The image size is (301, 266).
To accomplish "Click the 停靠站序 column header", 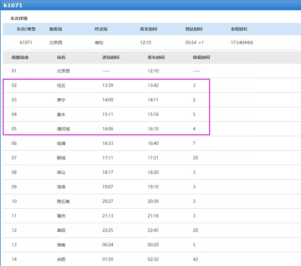I will (x=20, y=57).
